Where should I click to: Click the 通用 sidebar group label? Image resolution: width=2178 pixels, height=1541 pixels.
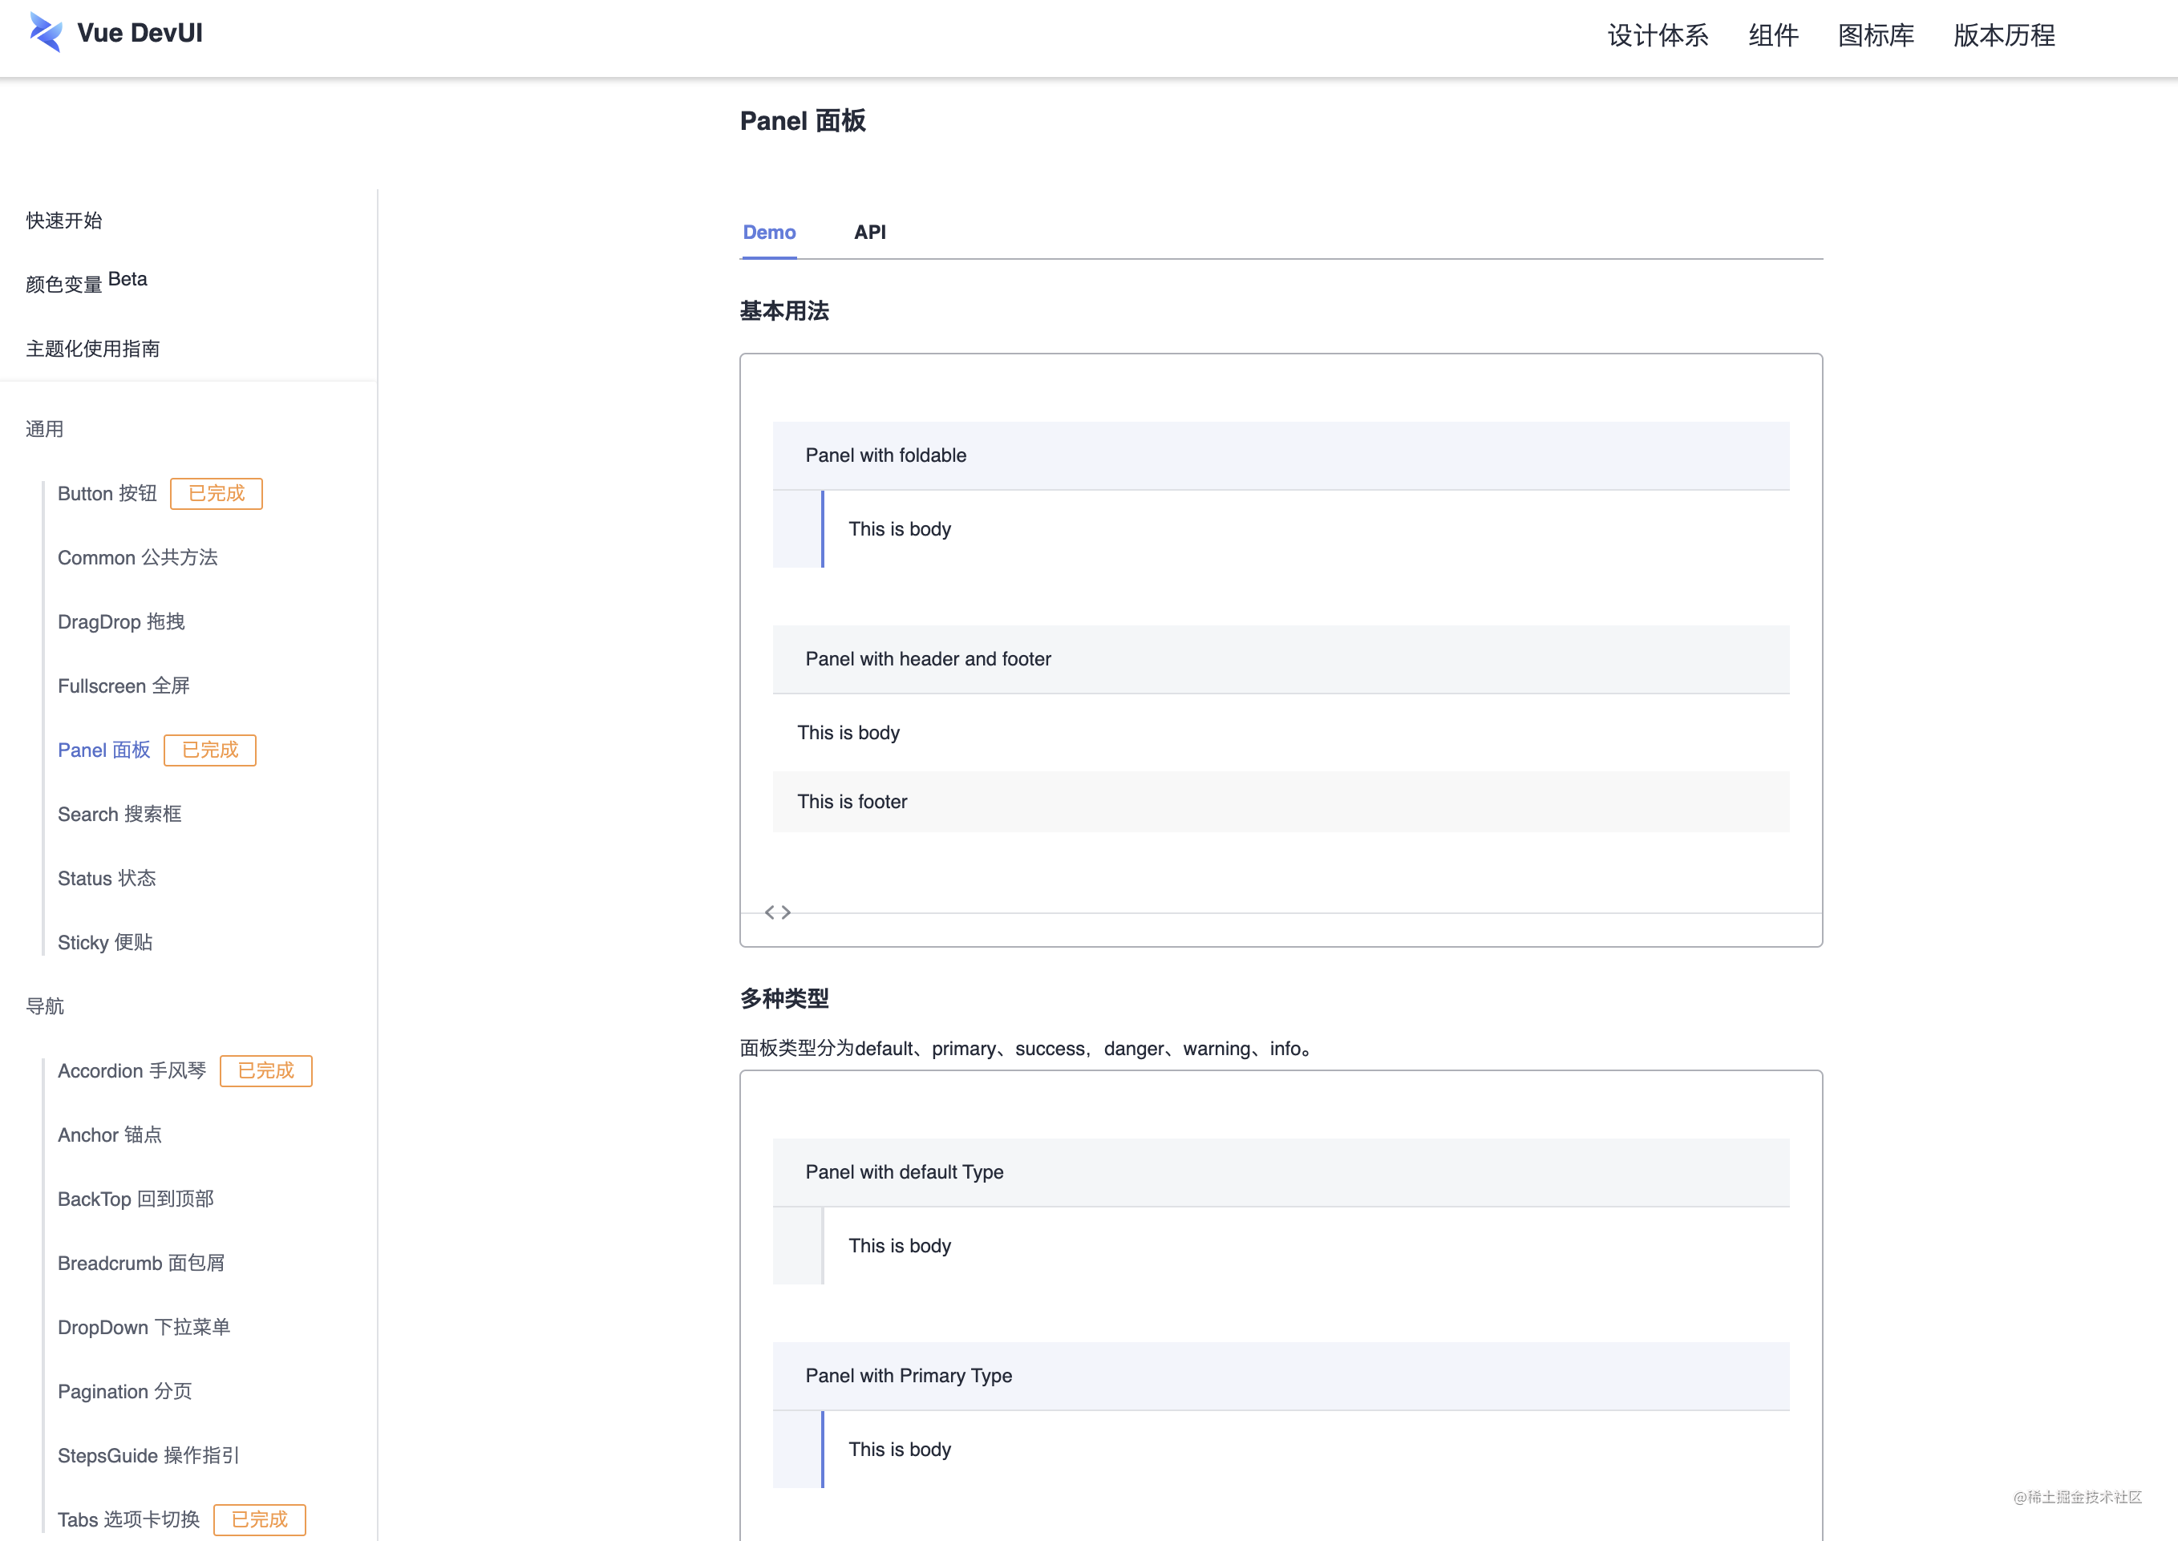(x=45, y=429)
